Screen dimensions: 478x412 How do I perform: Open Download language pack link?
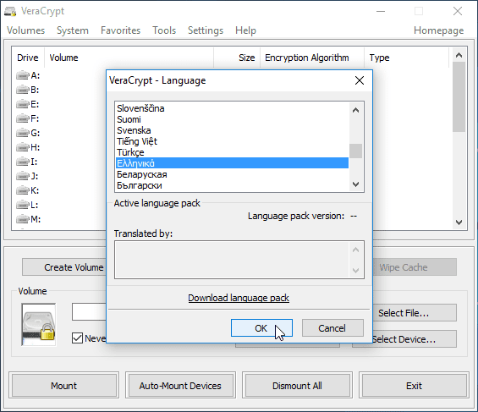pyautogui.click(x=239, y=298)
